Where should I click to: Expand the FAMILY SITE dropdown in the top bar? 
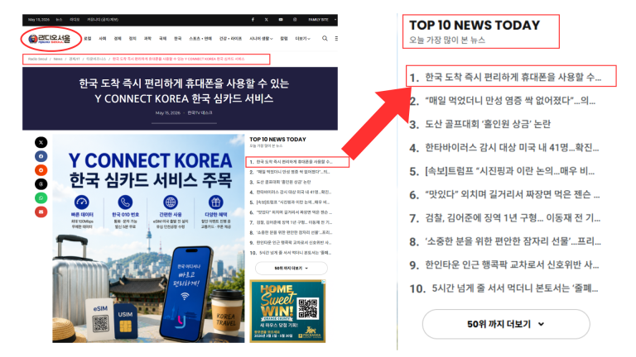(x=322, y=20)
